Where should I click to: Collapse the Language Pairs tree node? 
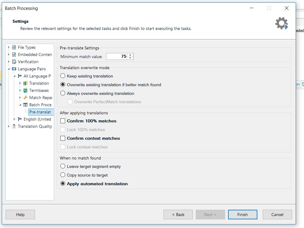click(x=8, y=69)
